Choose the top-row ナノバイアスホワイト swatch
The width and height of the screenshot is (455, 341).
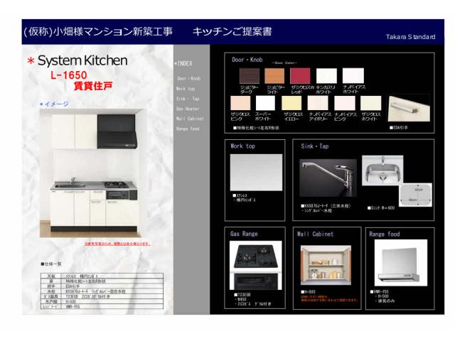click(353, 76)
